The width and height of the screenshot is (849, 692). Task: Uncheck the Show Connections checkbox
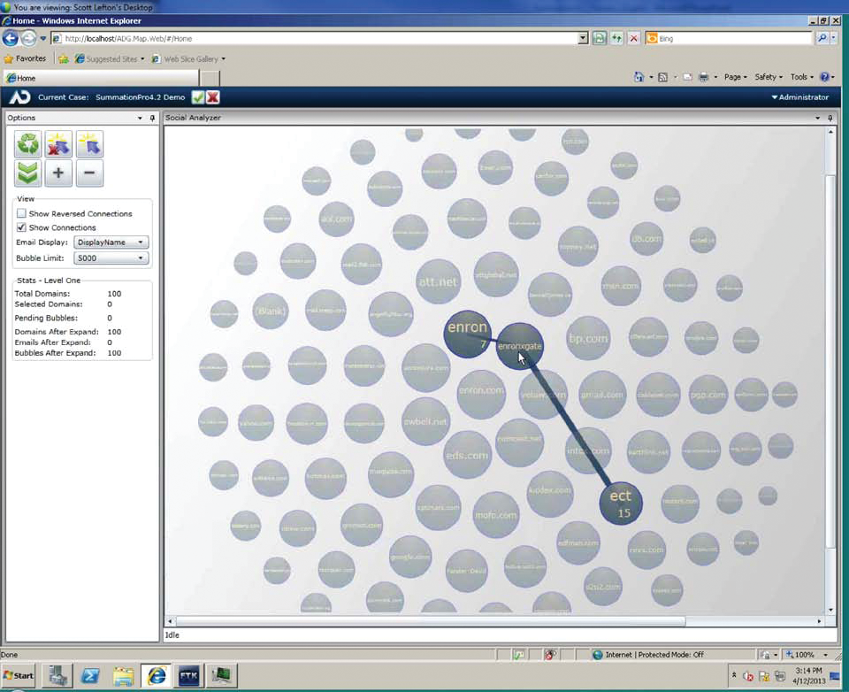(x=21, y=227)
